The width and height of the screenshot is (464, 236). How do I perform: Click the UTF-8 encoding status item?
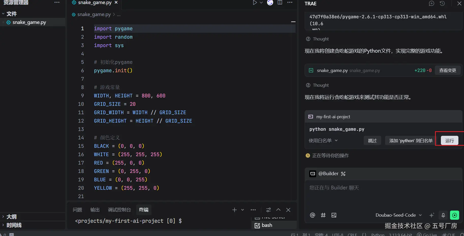click(338, 234)
